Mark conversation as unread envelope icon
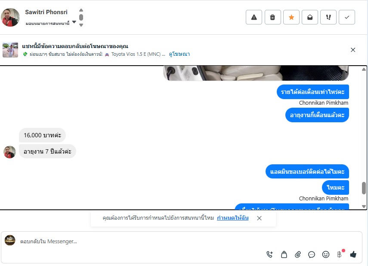The image size is (368, 266). click(309, 17)
